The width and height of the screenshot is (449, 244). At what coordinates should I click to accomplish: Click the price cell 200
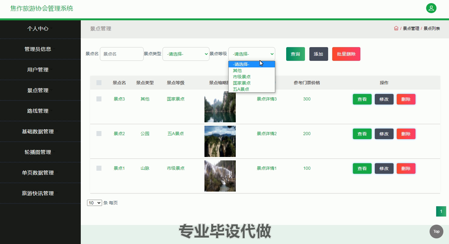pos(307,134)
